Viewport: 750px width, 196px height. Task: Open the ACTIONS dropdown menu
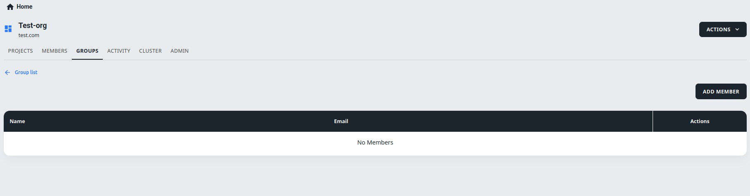click(x=723, y=30)
